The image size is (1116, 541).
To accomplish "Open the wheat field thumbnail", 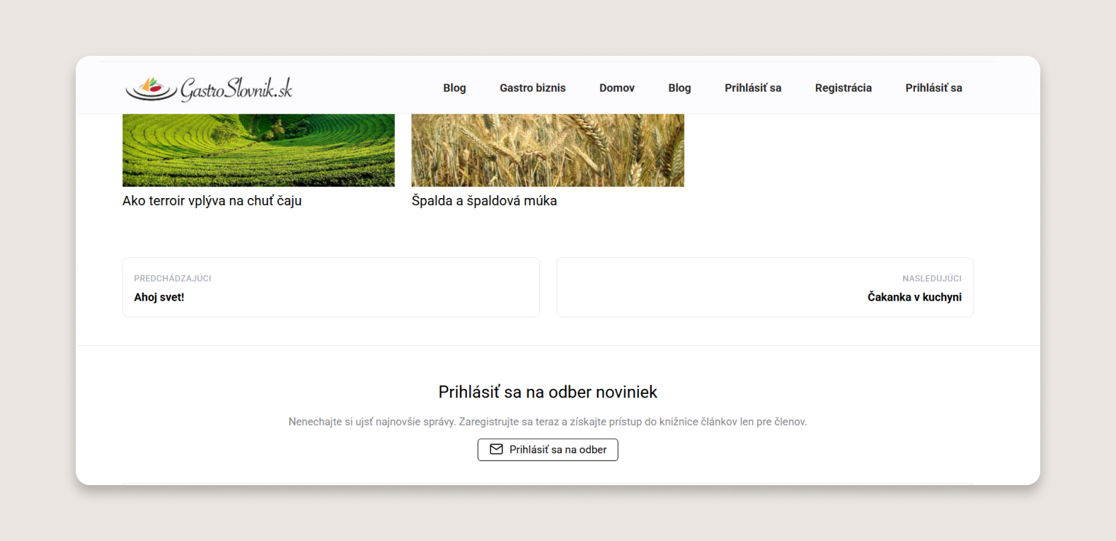I will point(548,150).
